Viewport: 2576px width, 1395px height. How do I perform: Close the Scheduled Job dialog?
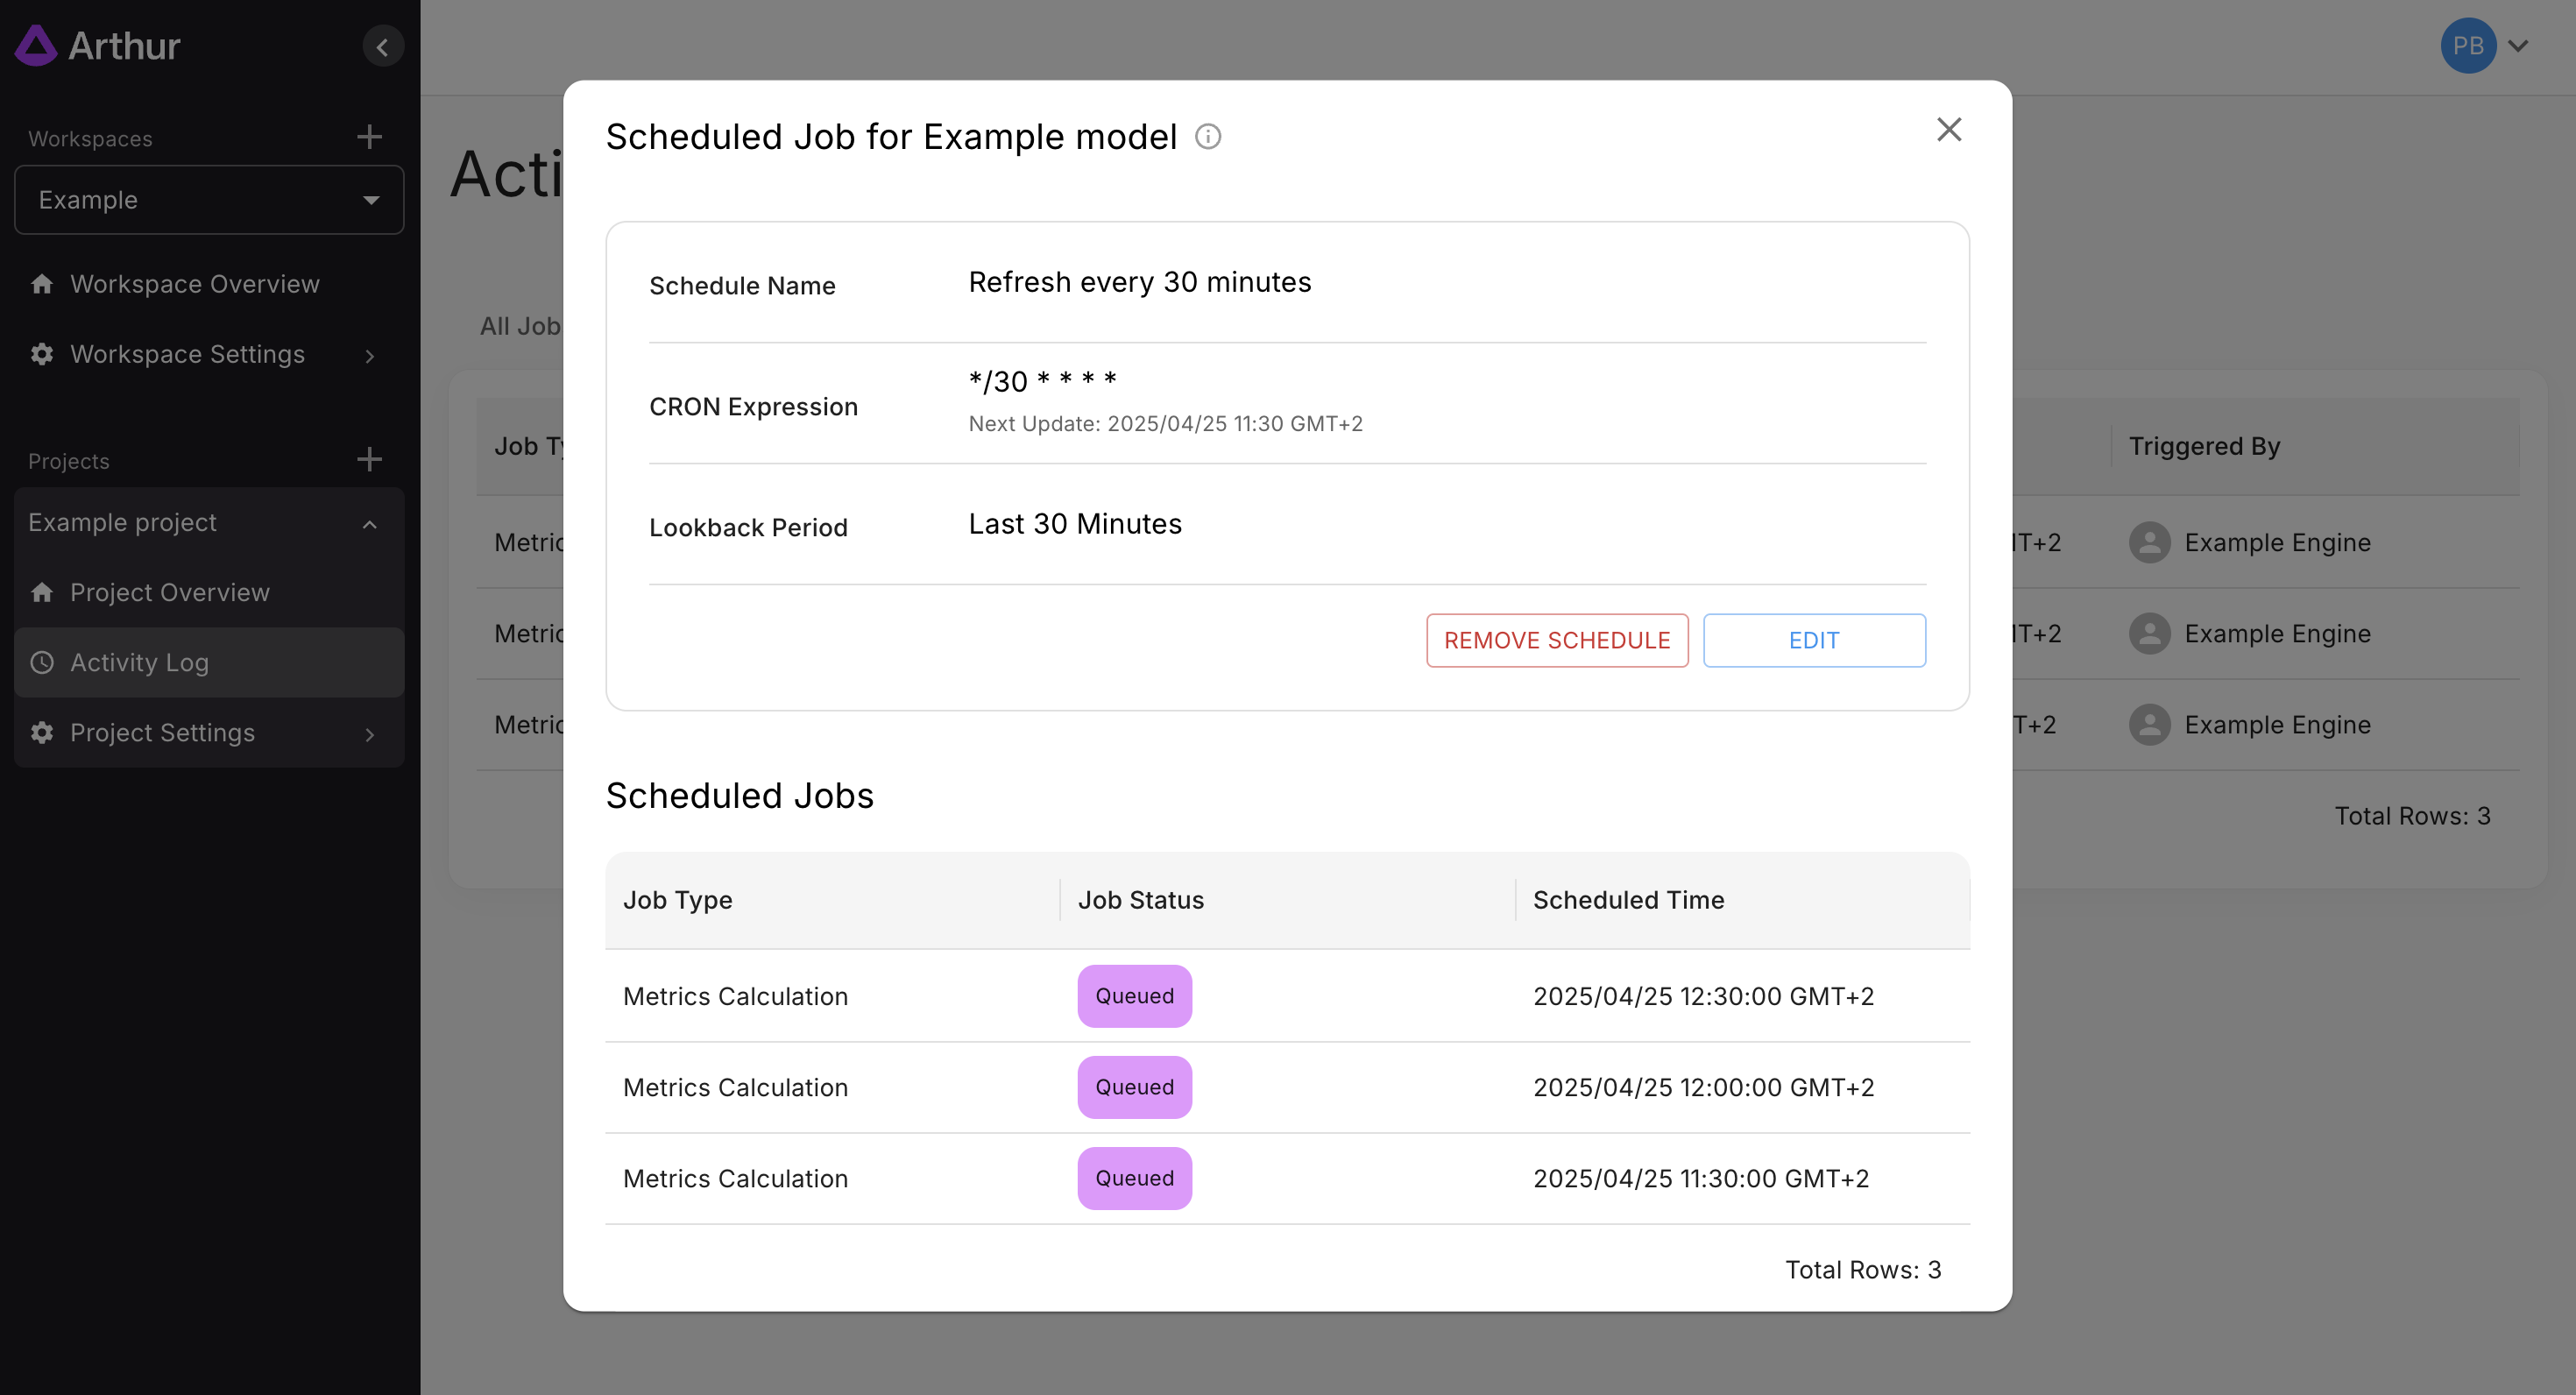coord(1948,129)
